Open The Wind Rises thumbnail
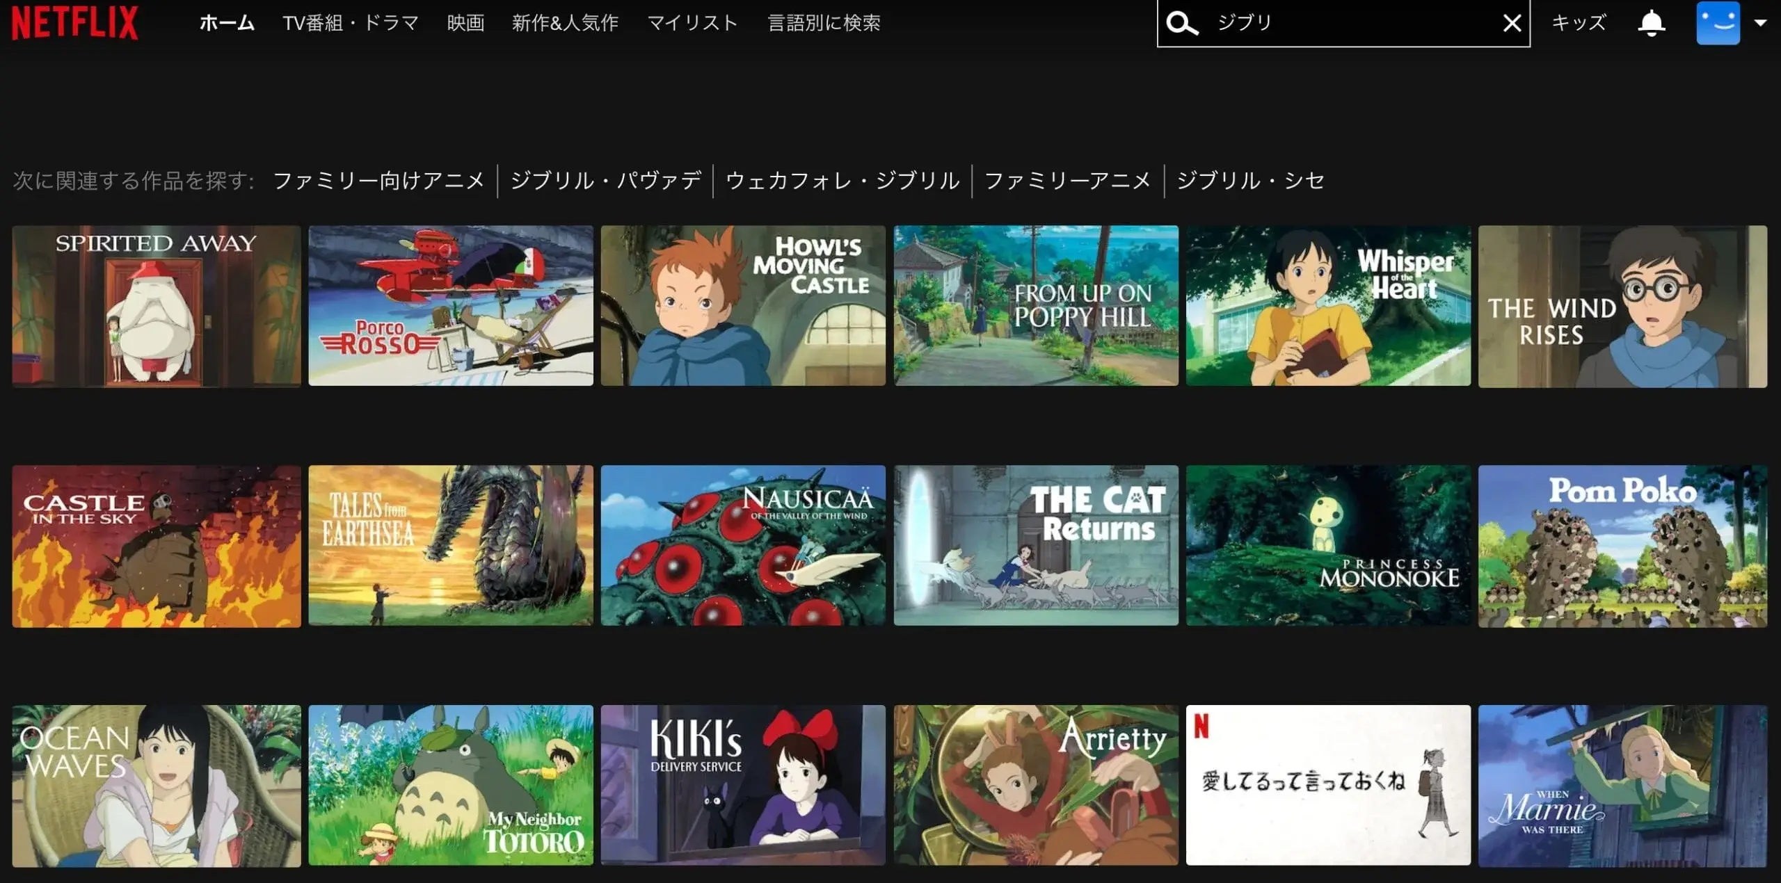1781x883 pixels. point(1622,306)
